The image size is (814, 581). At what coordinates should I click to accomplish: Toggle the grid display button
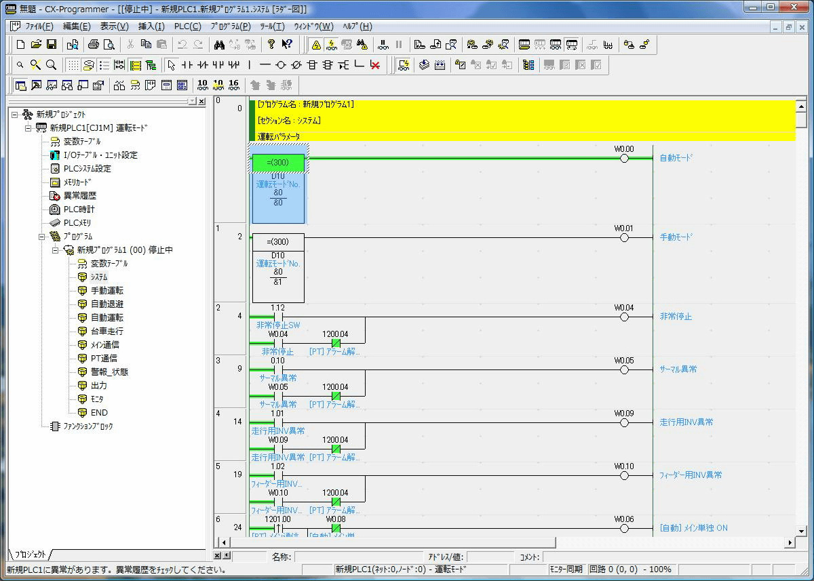(x=73, y=65)
